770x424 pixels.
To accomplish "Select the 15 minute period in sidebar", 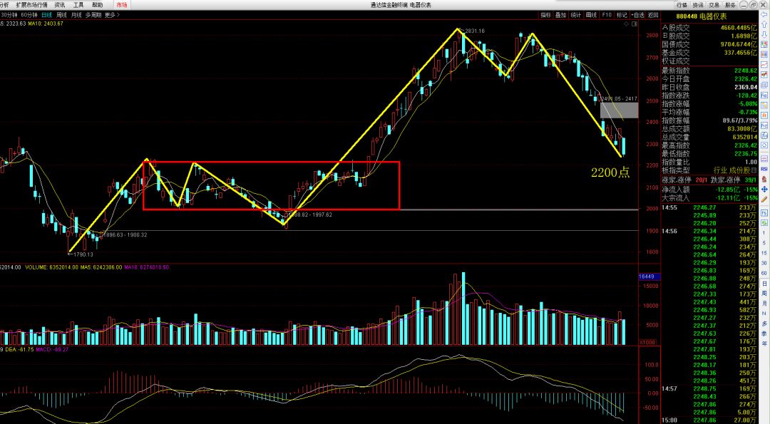I will [x=764, y=253].
